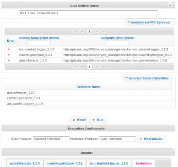Click the Prediction Producer input field

[118, 139]
